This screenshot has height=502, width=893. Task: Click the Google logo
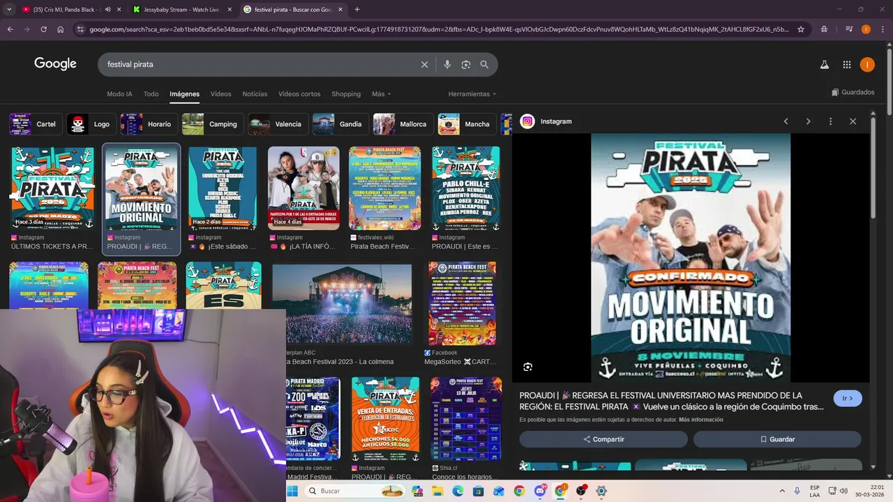coord(55,64)
